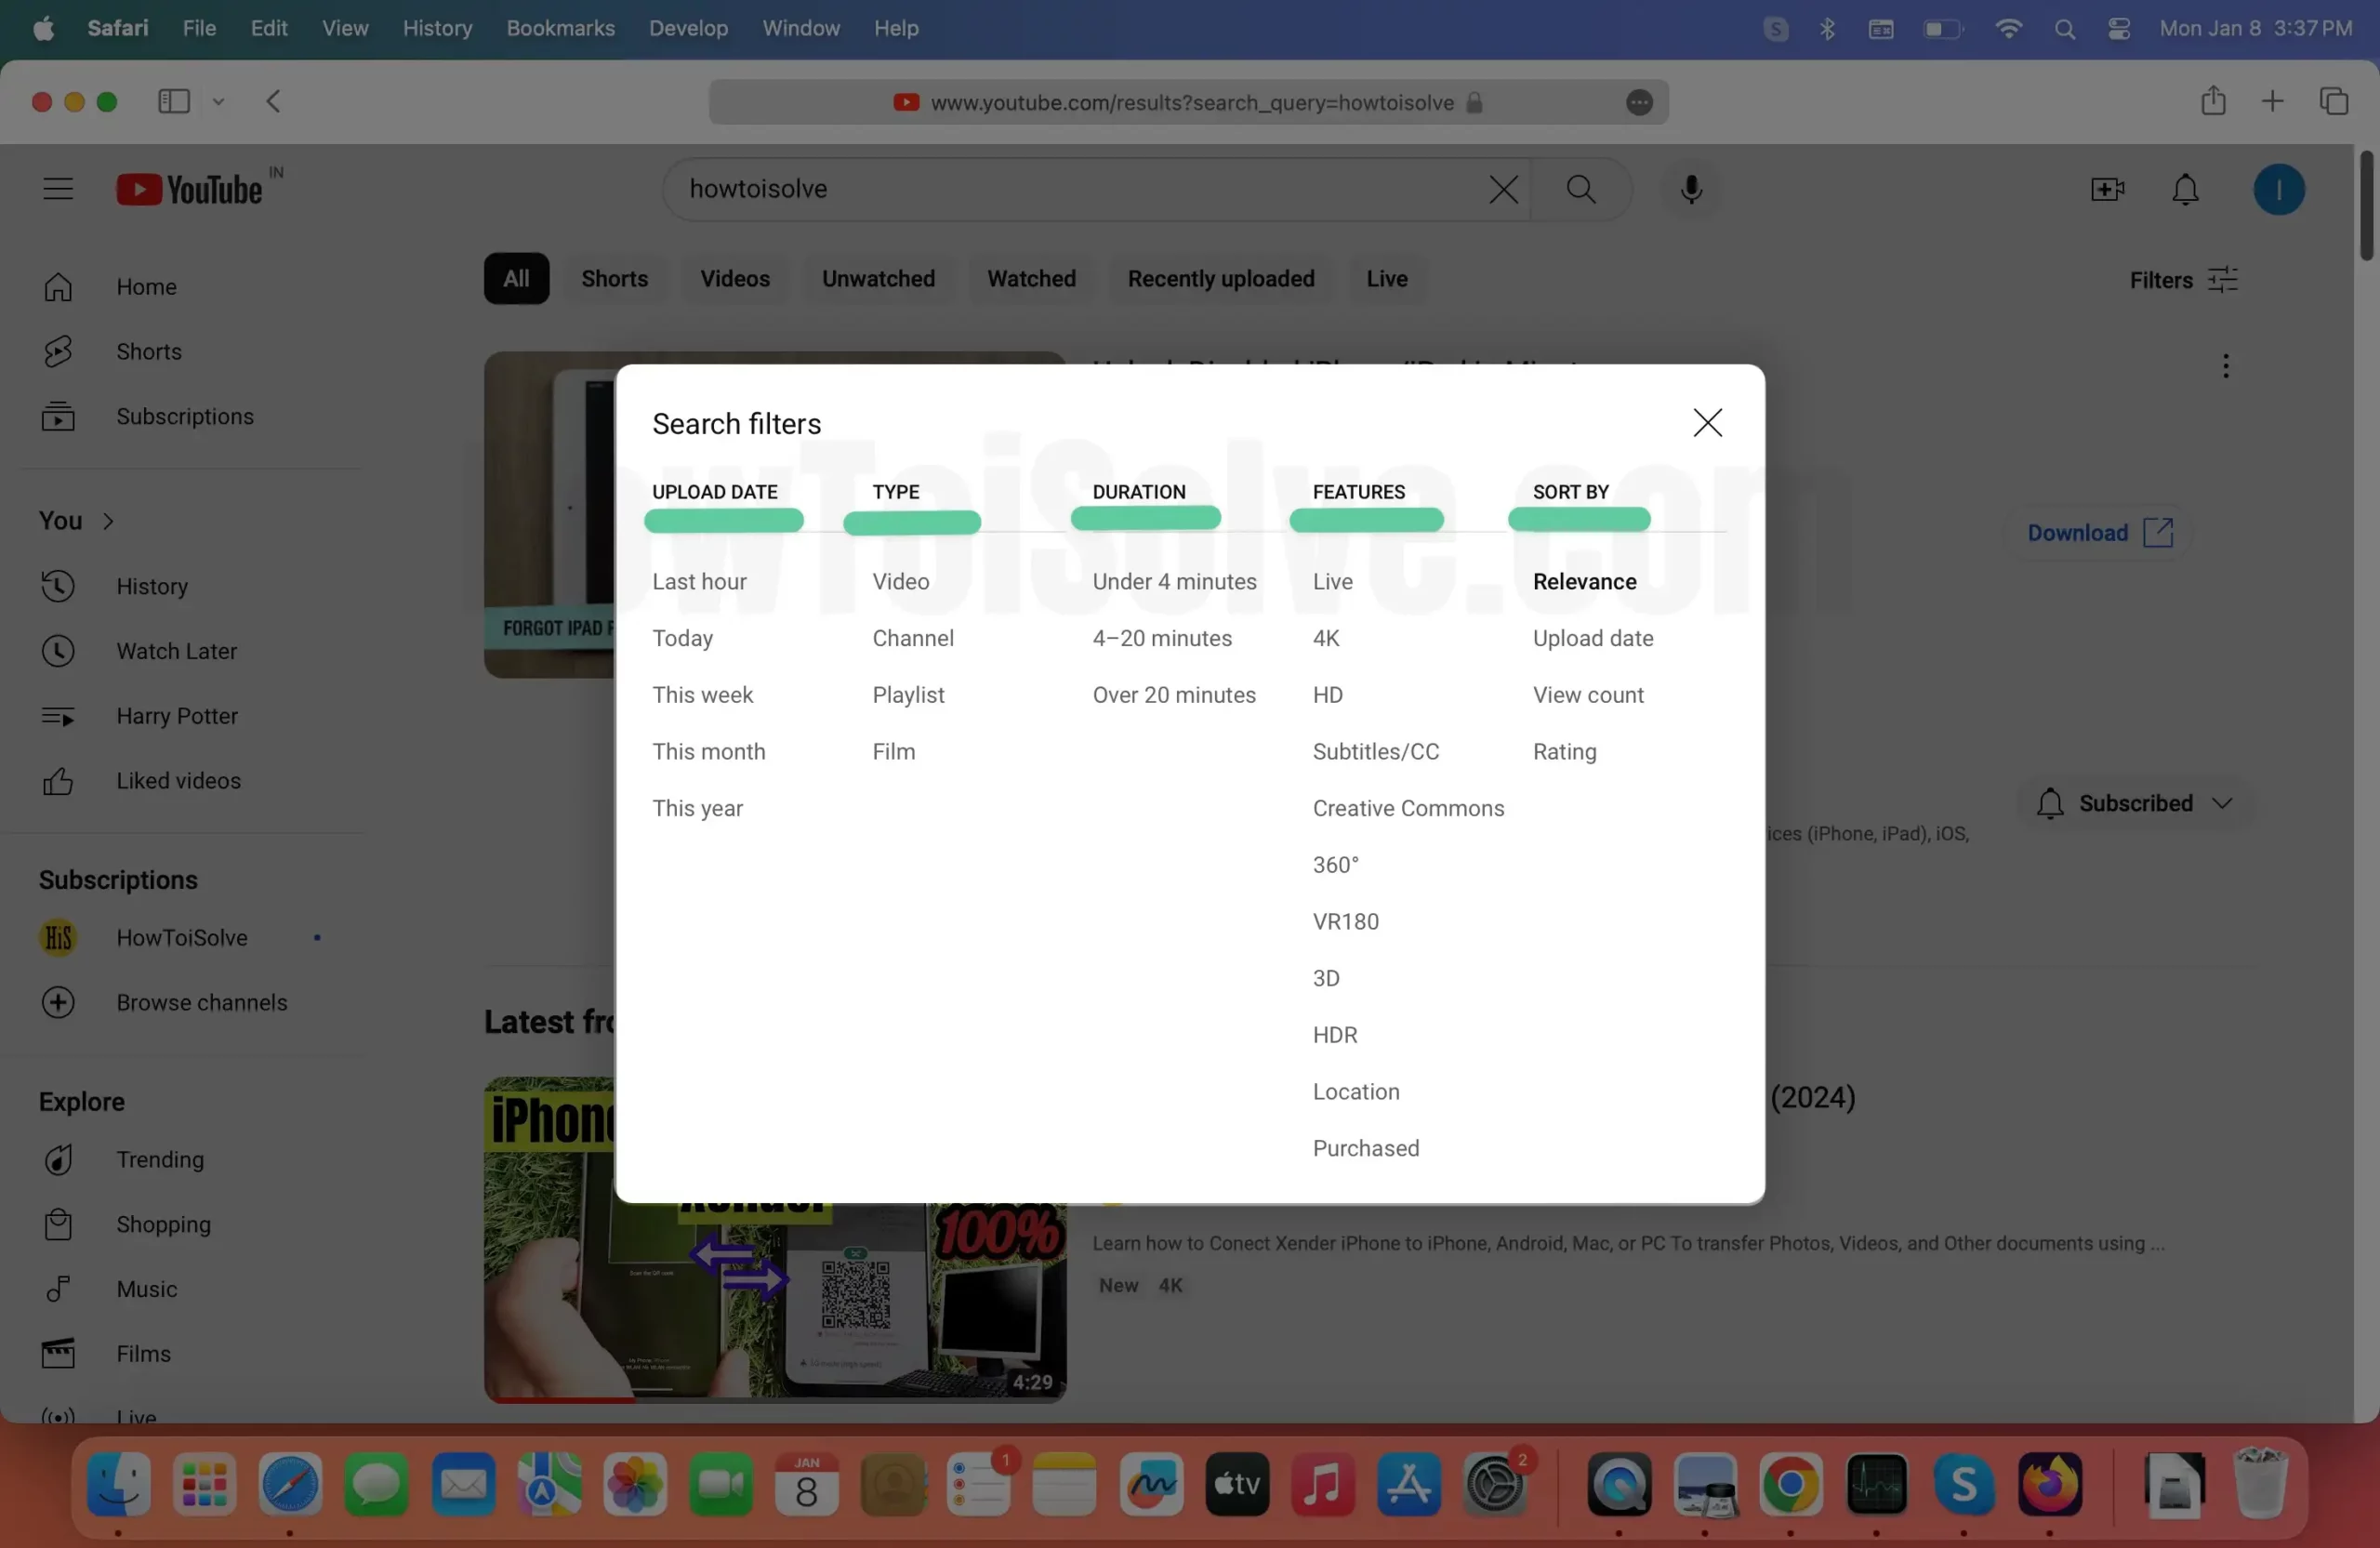Click the Create video camera icon
Viewport: 2380px width, 1548px height.
click(2107, 189)
